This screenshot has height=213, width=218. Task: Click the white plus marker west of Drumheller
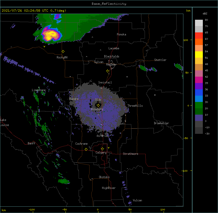155,95
